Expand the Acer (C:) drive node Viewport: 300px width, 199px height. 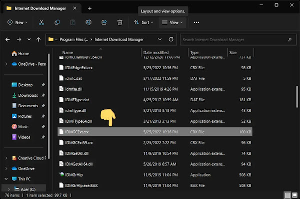point(9,189)
